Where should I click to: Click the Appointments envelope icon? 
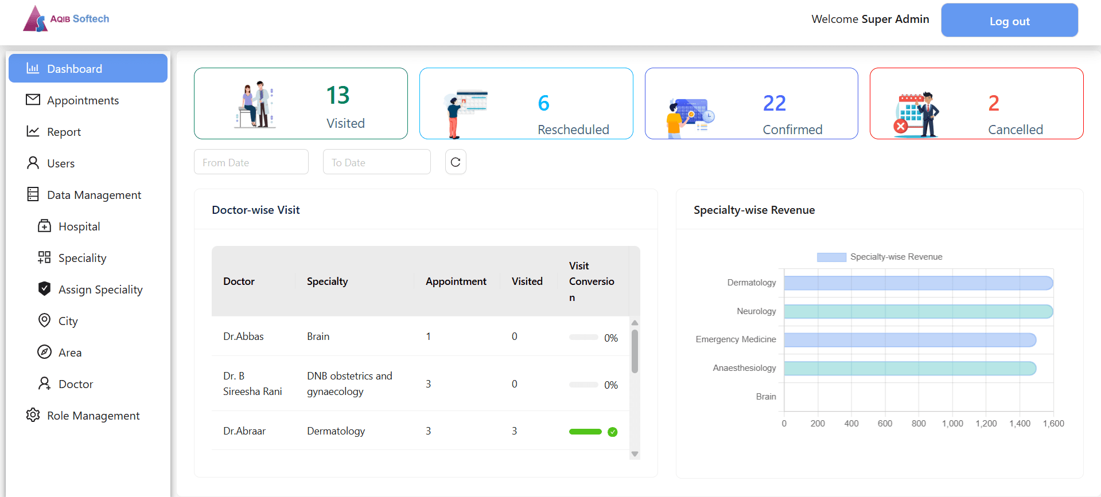point(33,100)
